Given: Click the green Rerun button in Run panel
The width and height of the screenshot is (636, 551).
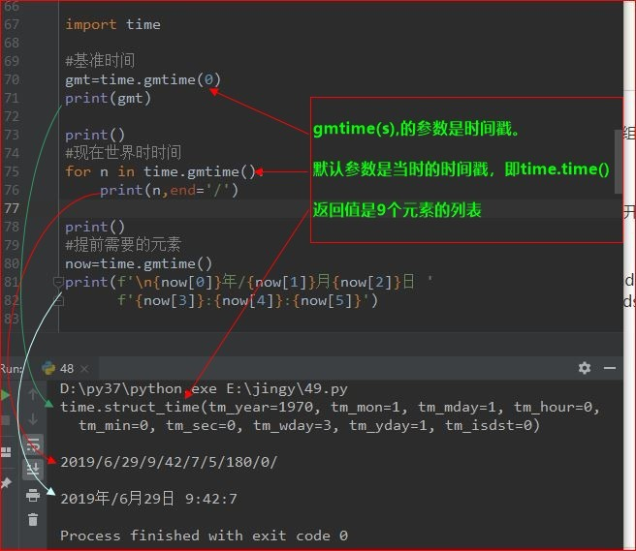Looking at the screenshot, I should point(5,395).
